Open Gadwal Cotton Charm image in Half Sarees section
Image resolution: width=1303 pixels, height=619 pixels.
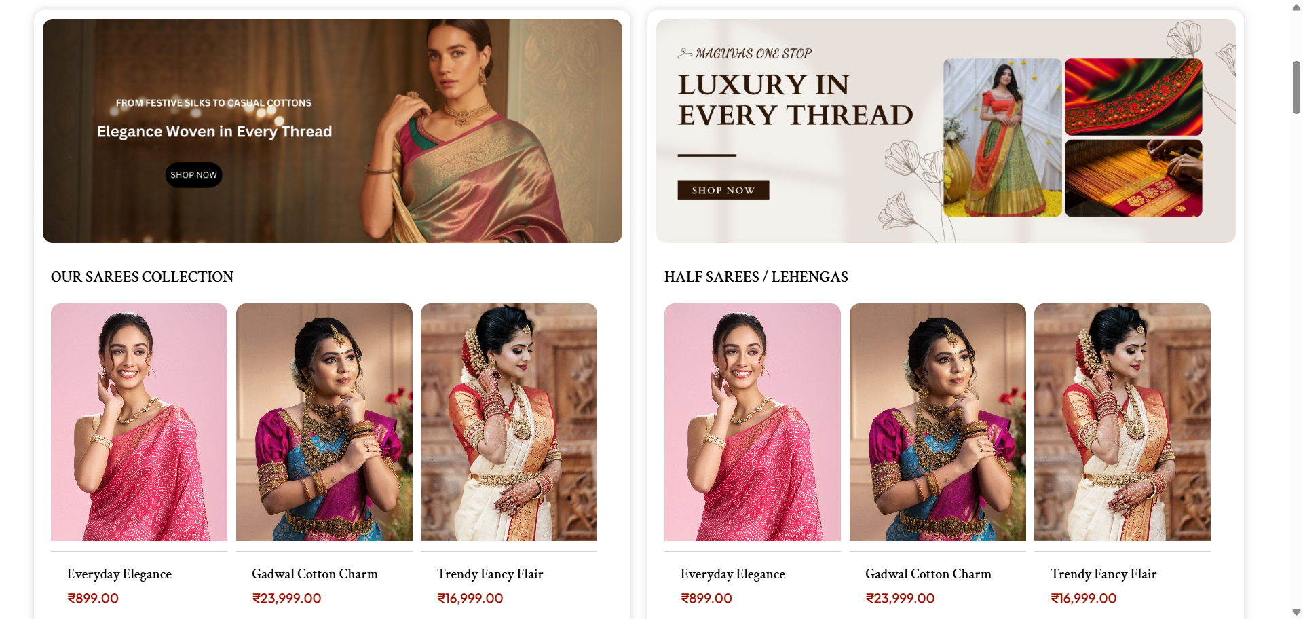938,421
